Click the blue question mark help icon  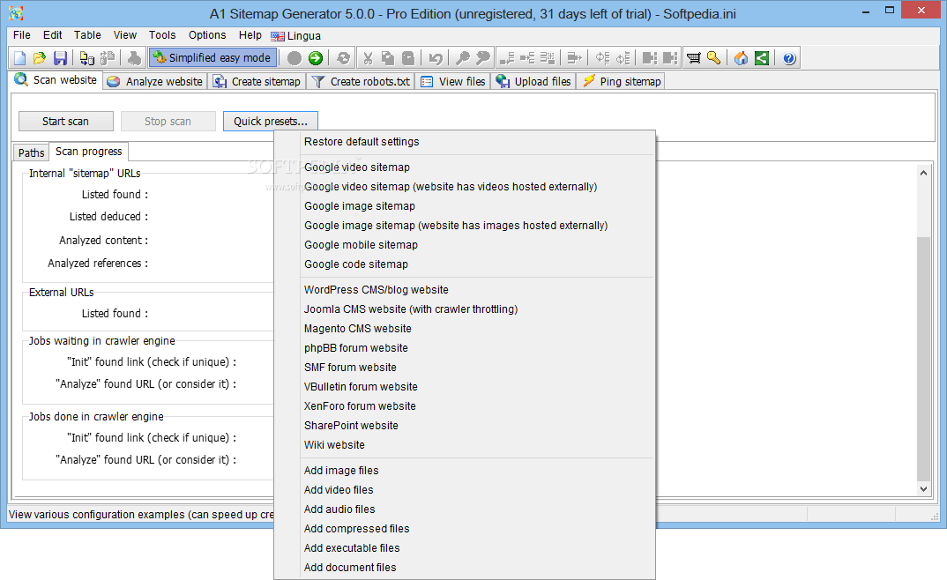[x=789, y=58]
